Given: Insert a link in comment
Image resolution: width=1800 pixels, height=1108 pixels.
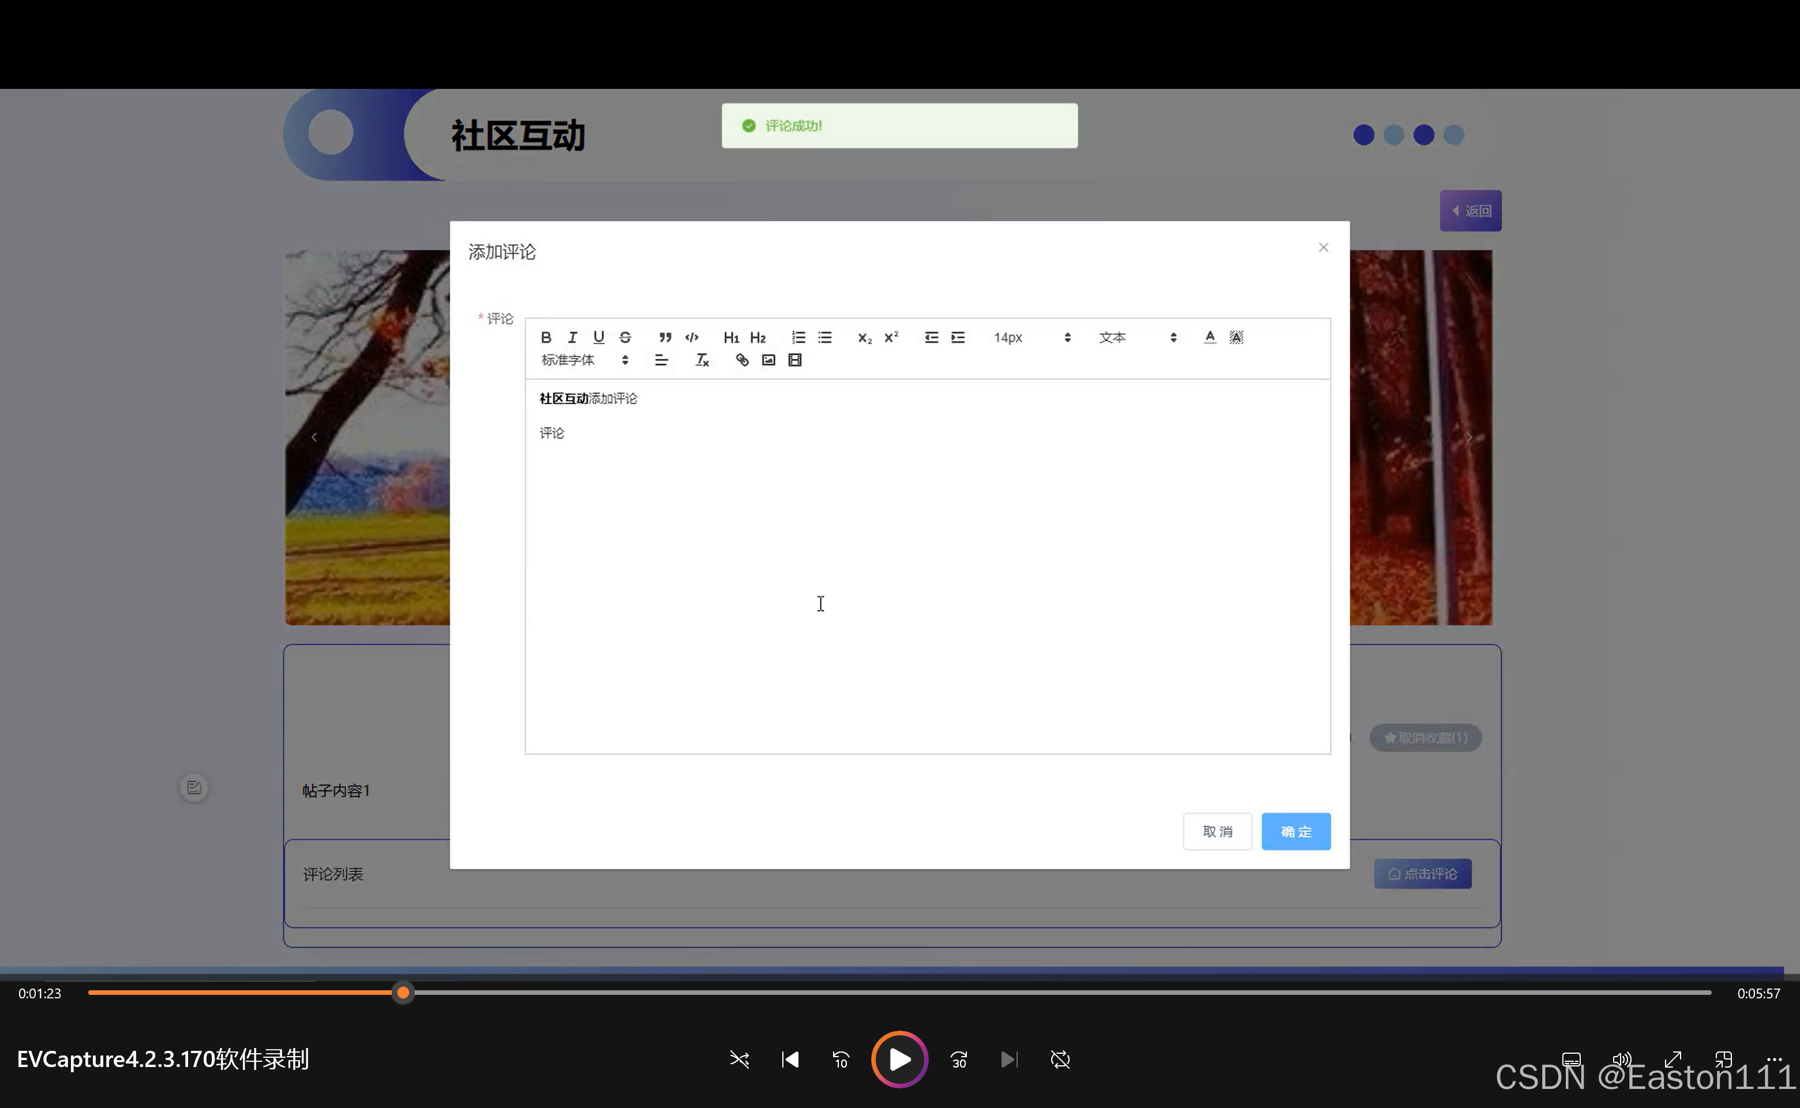Looking at the screenshot, I should (742, 360).
